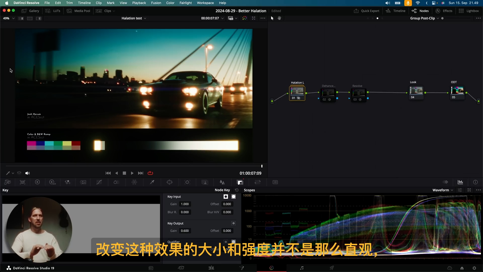Play the clip forward

[132, 173]
